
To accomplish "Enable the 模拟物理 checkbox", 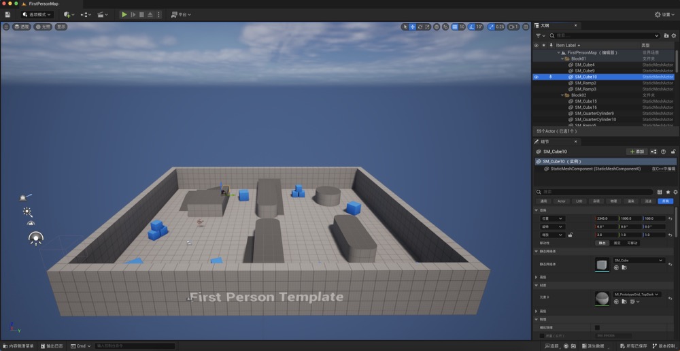I will click(x=597, y=327).
